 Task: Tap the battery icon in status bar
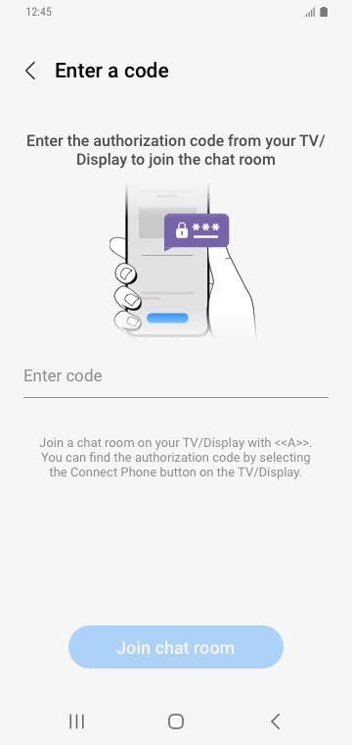click(x=324, y=12)
